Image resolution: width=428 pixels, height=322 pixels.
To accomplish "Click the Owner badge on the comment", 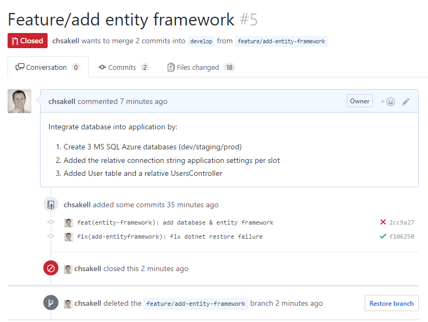I will click(360, 101).
